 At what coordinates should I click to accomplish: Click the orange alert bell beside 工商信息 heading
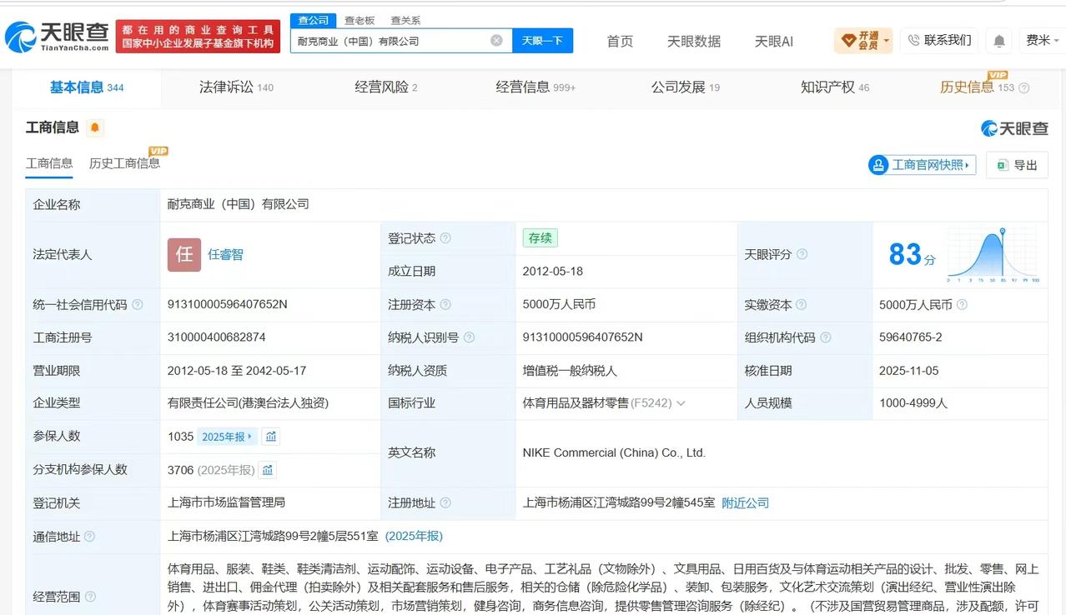(x=95, y=127)
